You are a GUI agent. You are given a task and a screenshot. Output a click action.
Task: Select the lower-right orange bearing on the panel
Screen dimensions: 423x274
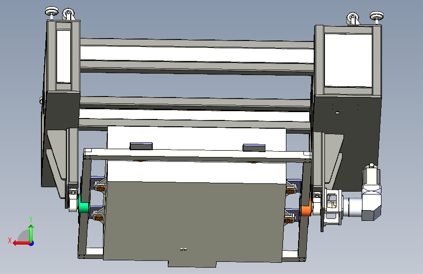pos(289,220)
